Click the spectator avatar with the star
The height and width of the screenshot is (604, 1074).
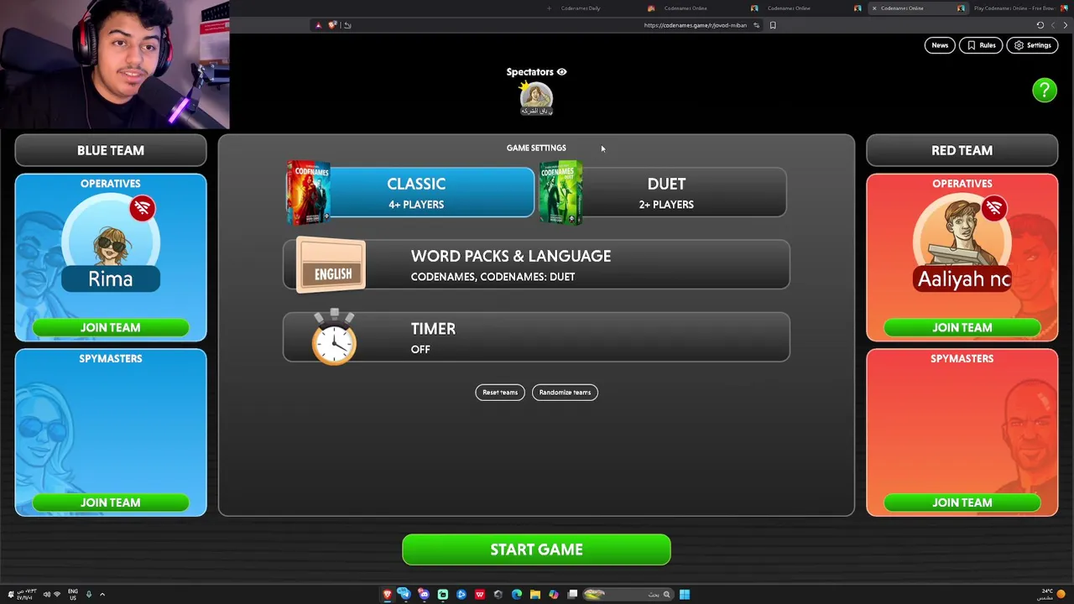click(536, 98)
